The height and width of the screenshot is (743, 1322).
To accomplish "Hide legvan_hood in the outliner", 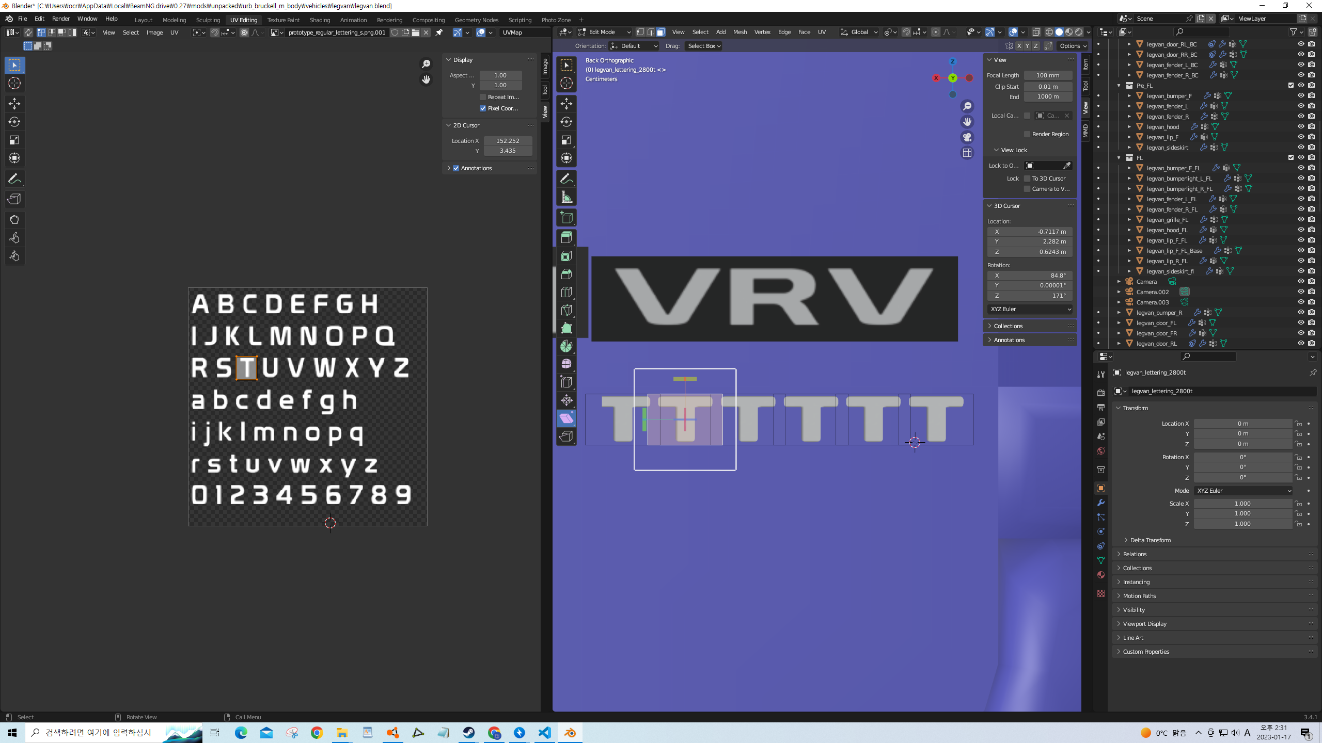I will (x=1301, y=126).
